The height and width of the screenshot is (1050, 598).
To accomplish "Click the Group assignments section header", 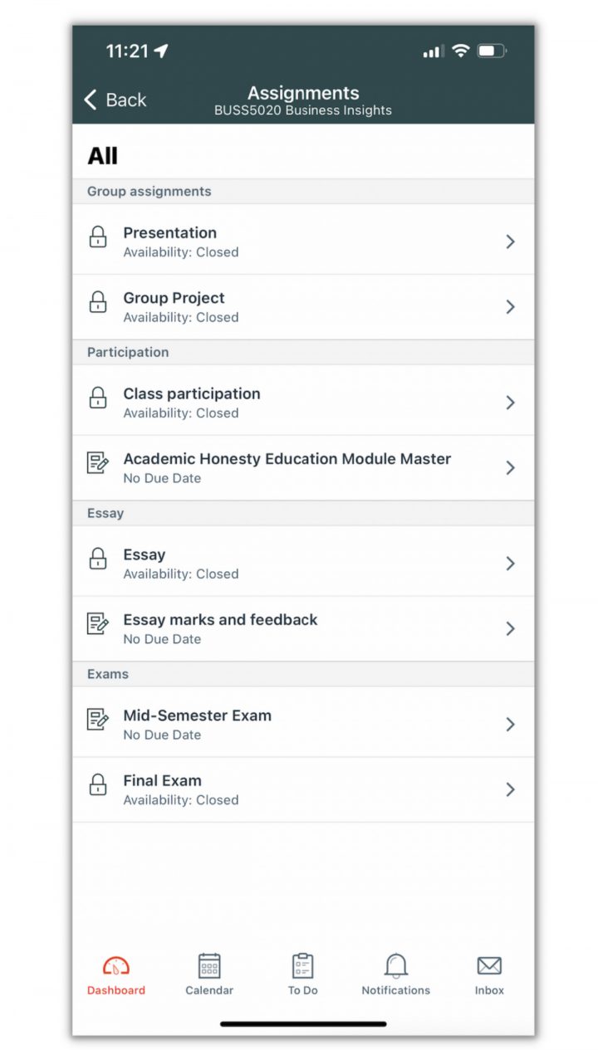I will (149, 192).
